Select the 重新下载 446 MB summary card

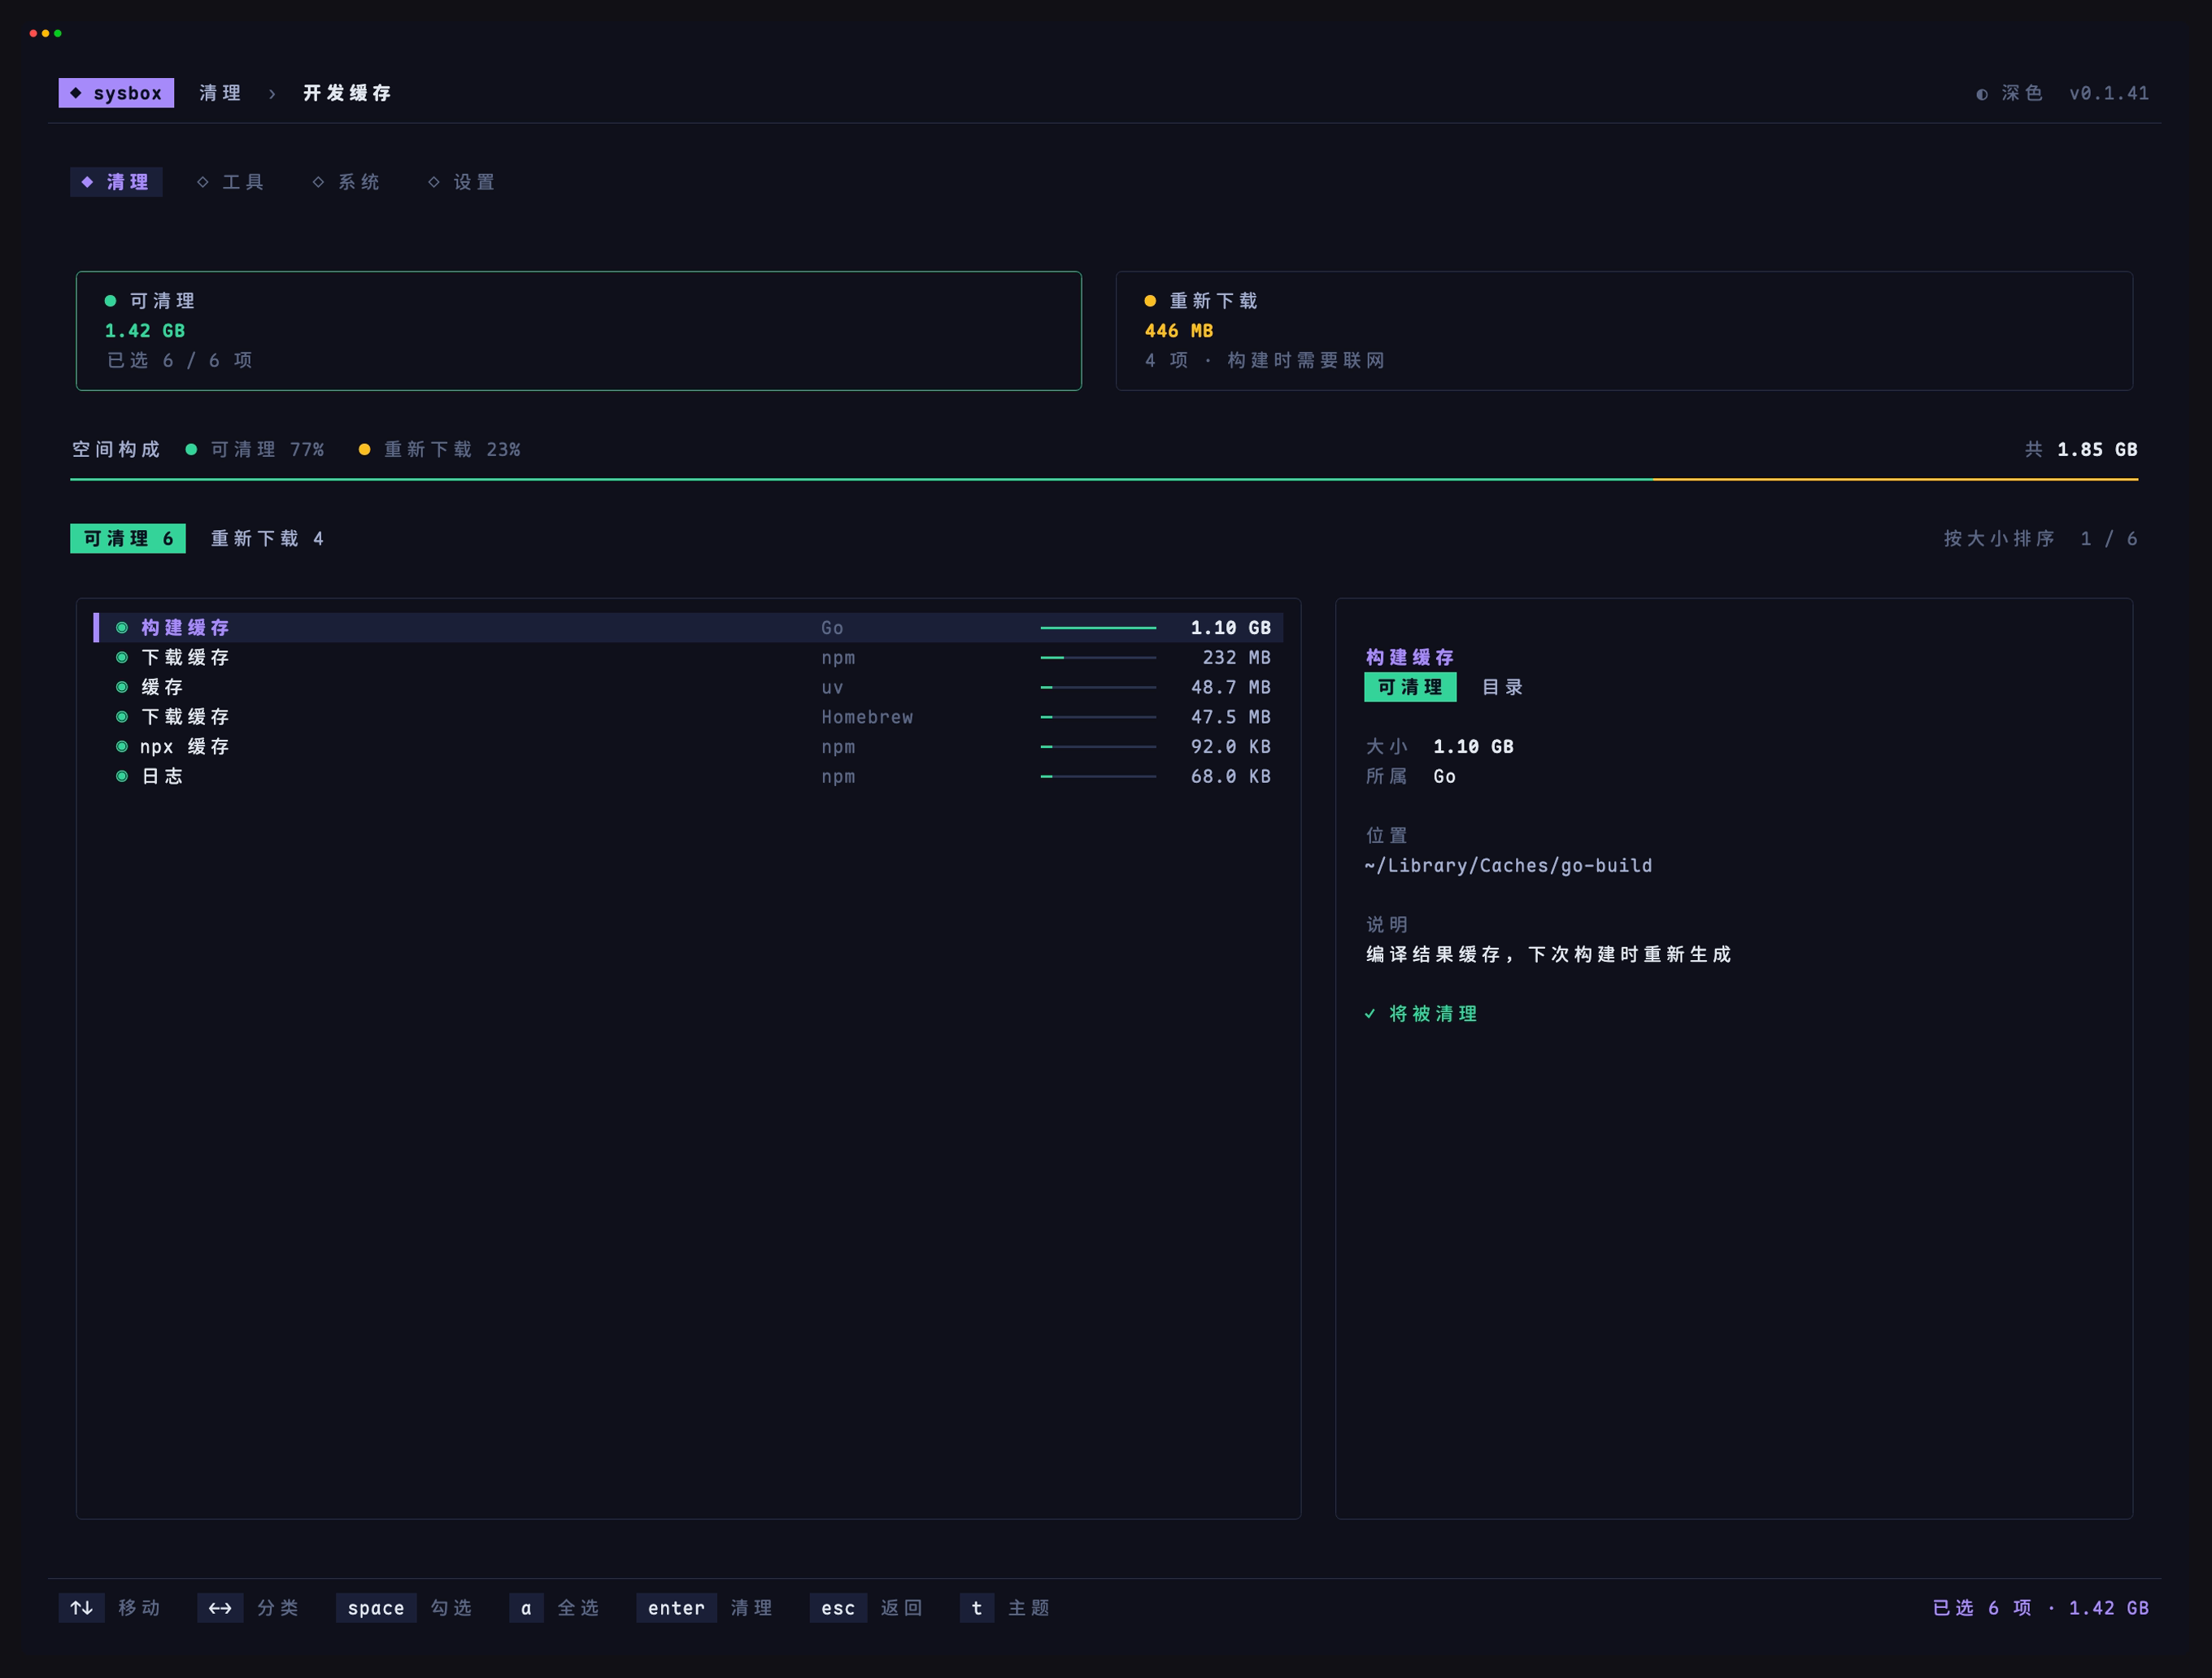pyautogui.click(x=1624, y=331)
